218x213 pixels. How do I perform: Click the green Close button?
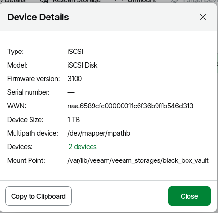[x=189, y=196]
